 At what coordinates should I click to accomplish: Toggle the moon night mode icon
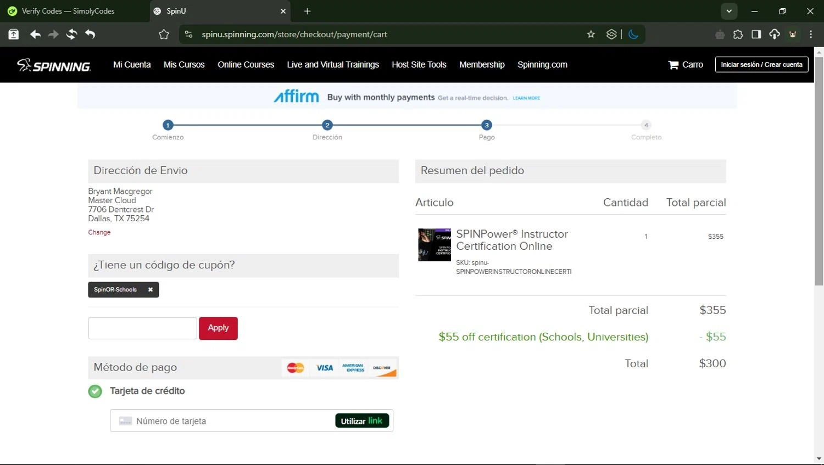point(633,35)
